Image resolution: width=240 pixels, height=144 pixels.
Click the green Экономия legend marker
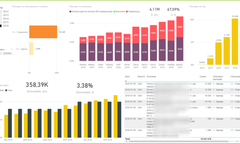114,12
